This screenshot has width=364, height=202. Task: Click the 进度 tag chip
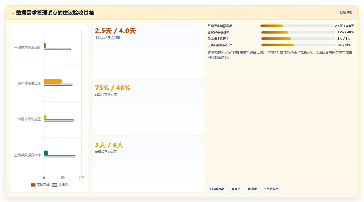click(252, 189)
